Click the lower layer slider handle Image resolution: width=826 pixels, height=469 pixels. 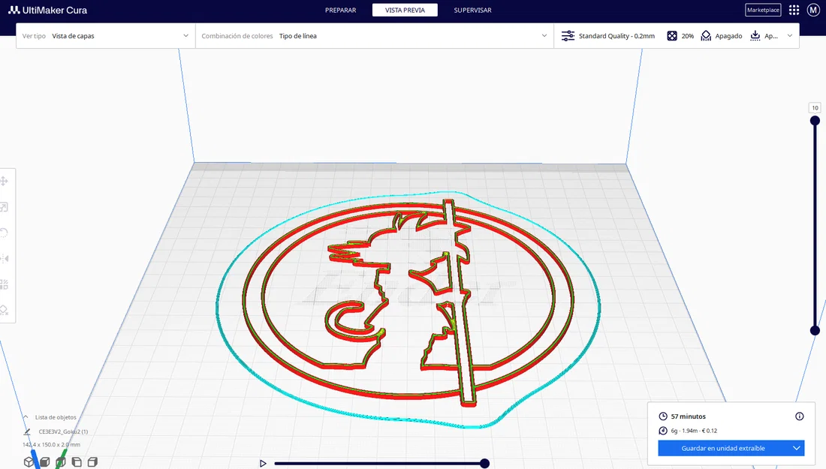[x=815, y=331]
